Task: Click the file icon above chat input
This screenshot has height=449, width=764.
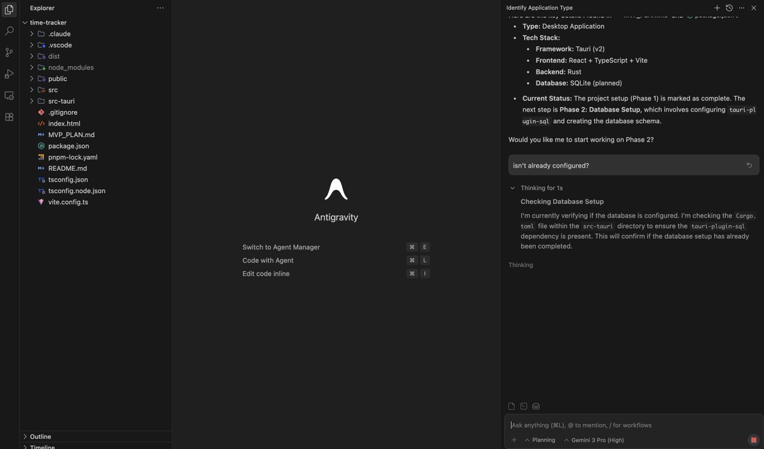Action: coord(512,406)
